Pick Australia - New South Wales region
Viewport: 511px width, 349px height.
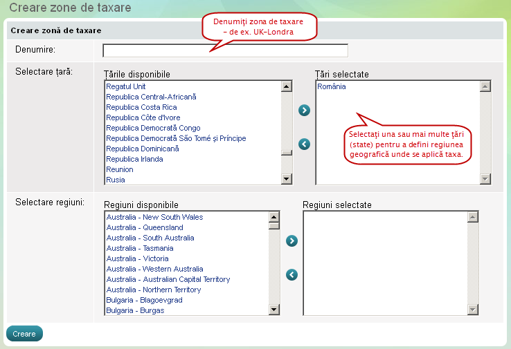(x=154, y=217)
